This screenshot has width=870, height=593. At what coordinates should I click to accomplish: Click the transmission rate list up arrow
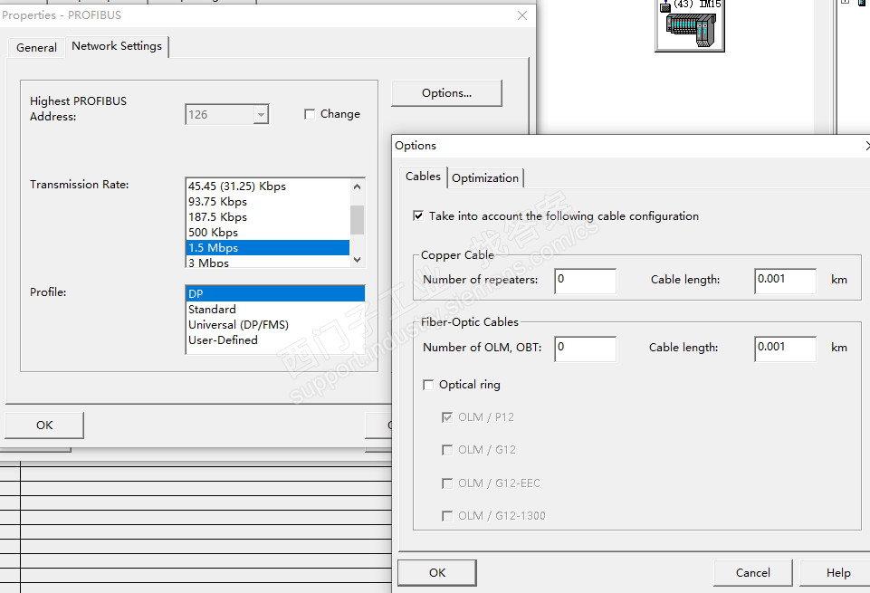pyautogui.click(x=358, y=187)
